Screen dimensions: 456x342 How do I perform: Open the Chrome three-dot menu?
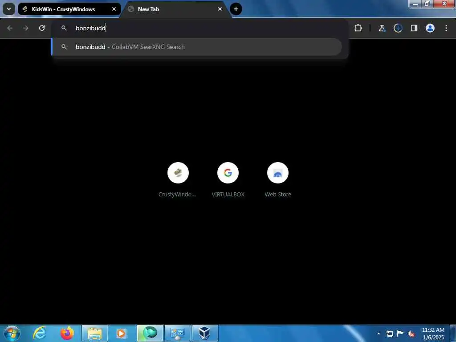[x=446, y=28]
